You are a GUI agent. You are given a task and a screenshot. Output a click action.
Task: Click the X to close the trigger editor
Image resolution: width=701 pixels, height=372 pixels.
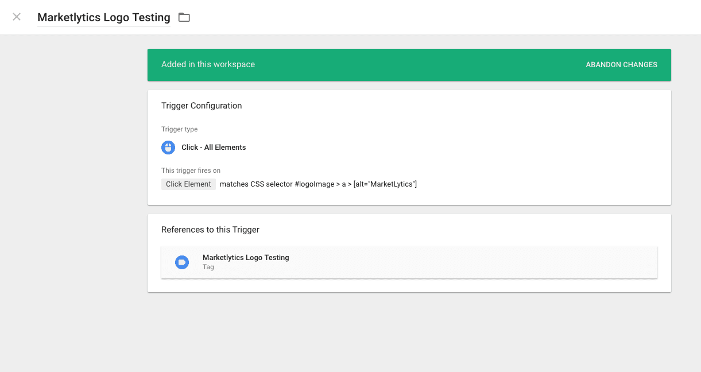coord(16,17)
